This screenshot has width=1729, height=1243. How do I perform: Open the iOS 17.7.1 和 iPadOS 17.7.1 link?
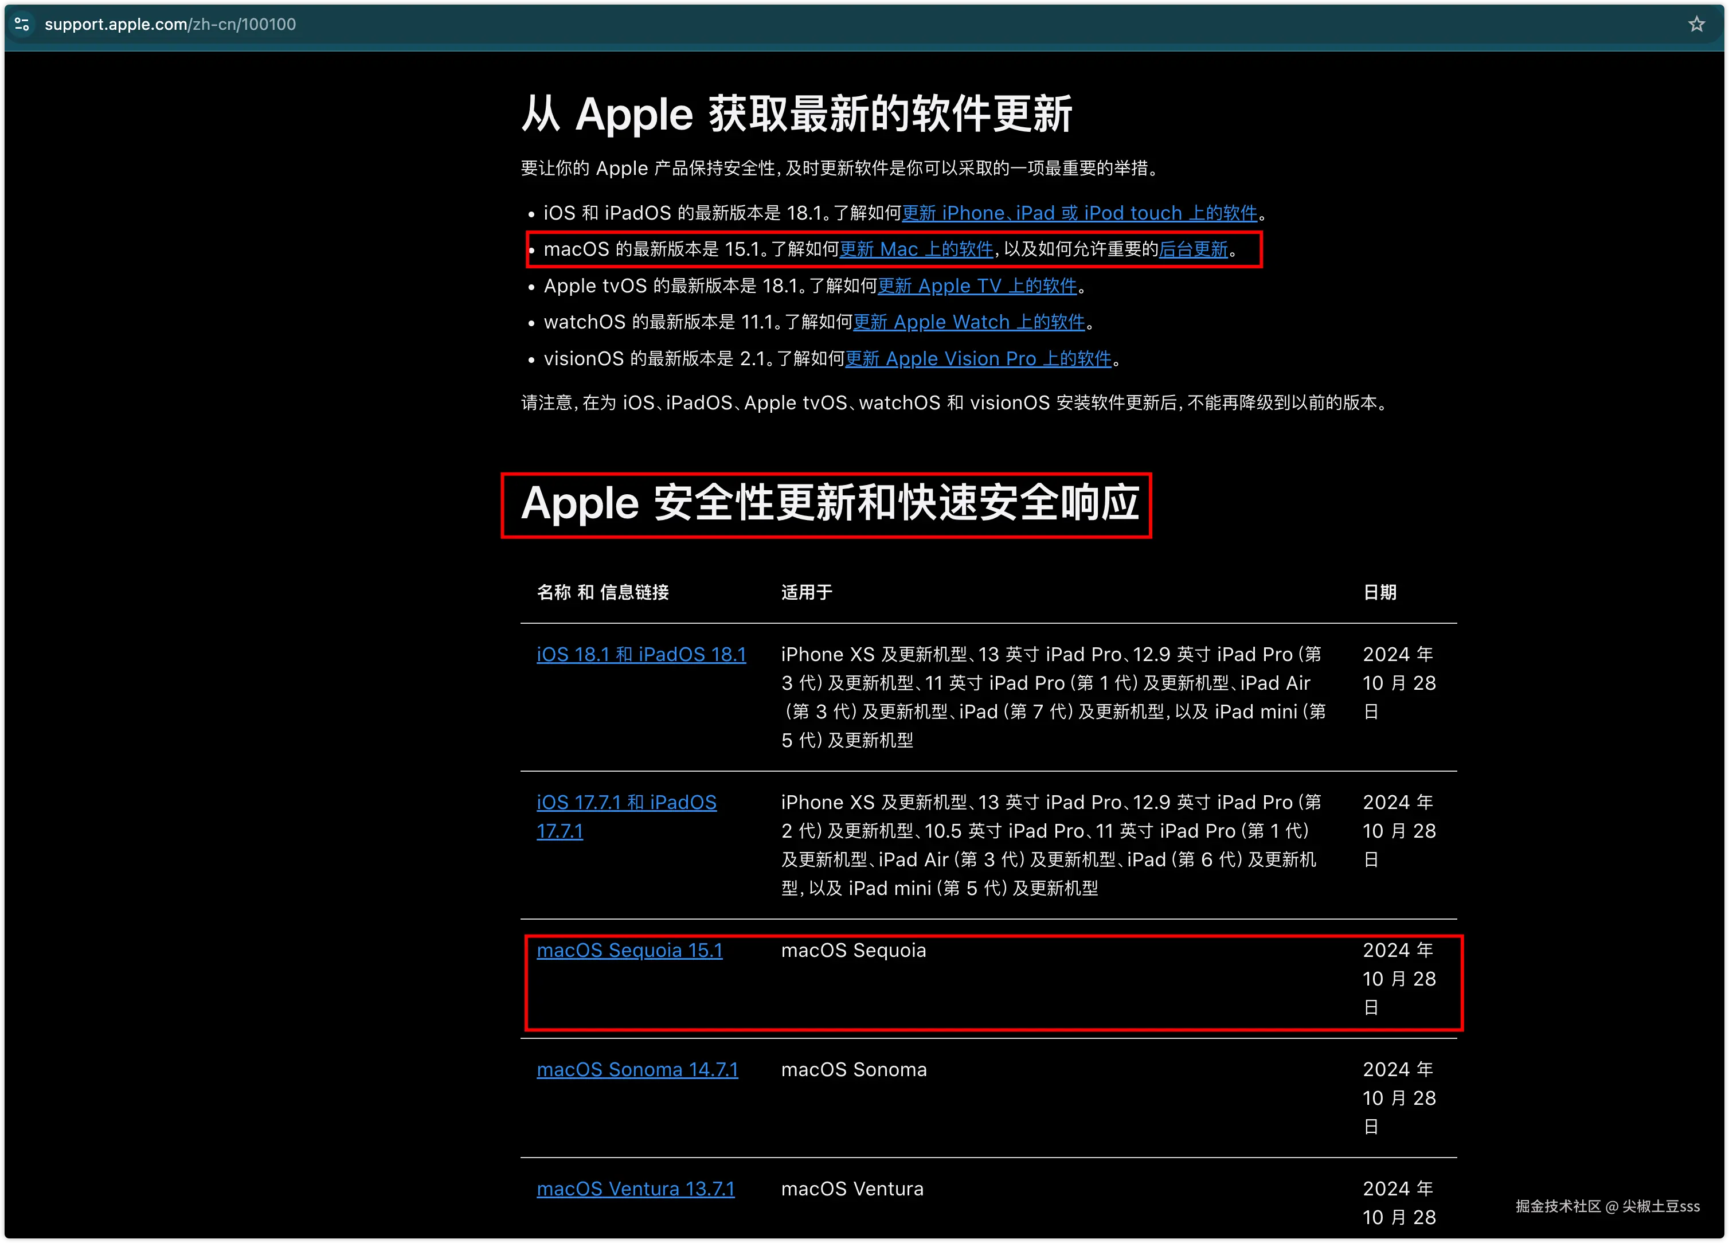(x=626, y=802)
